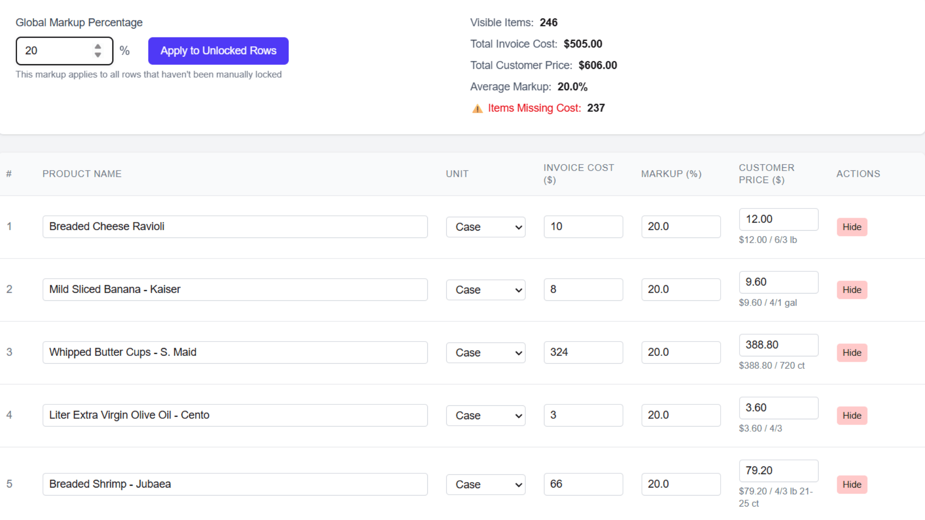
Task: Hide the Breaded Shrimp - Jubaea row
Action: 851,484
